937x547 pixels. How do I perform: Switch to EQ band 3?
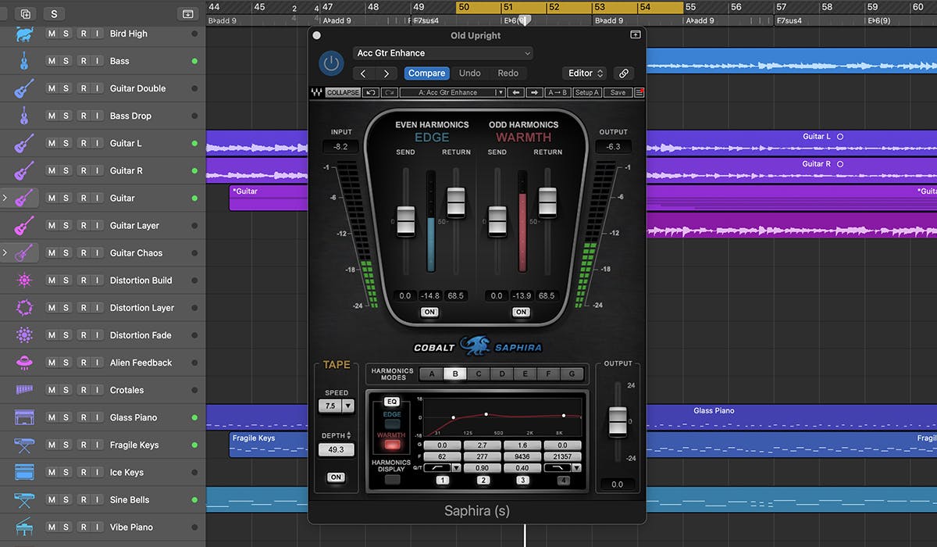click(522, 480)
